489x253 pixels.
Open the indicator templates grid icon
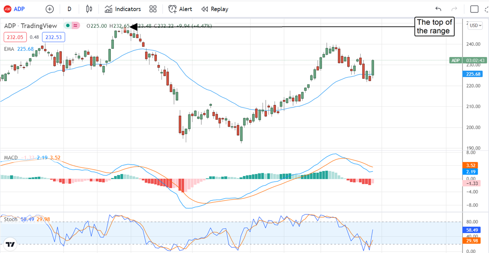pyautogui.click(x=153, y=9)
